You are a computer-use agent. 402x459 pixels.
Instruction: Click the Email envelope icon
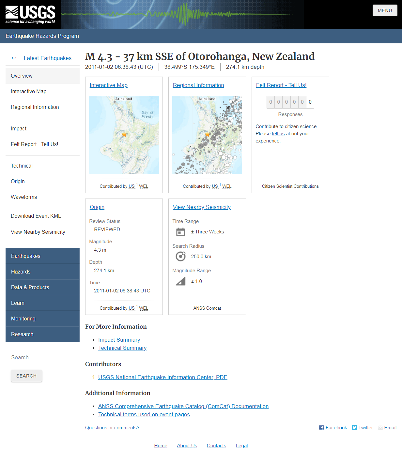pyautogui.click(x=380, y=427)
